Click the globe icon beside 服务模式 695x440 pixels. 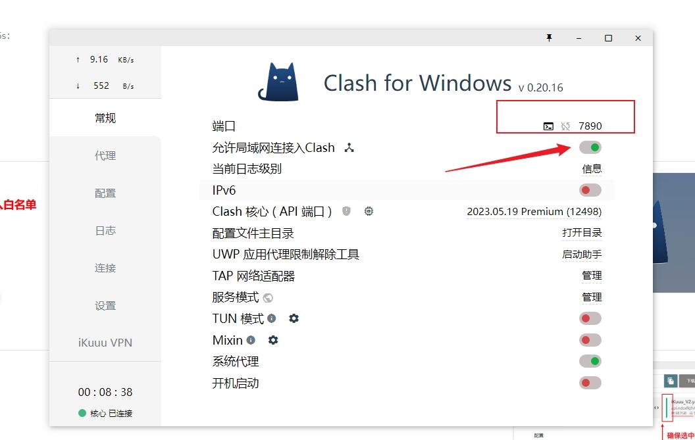coord(268,298)
